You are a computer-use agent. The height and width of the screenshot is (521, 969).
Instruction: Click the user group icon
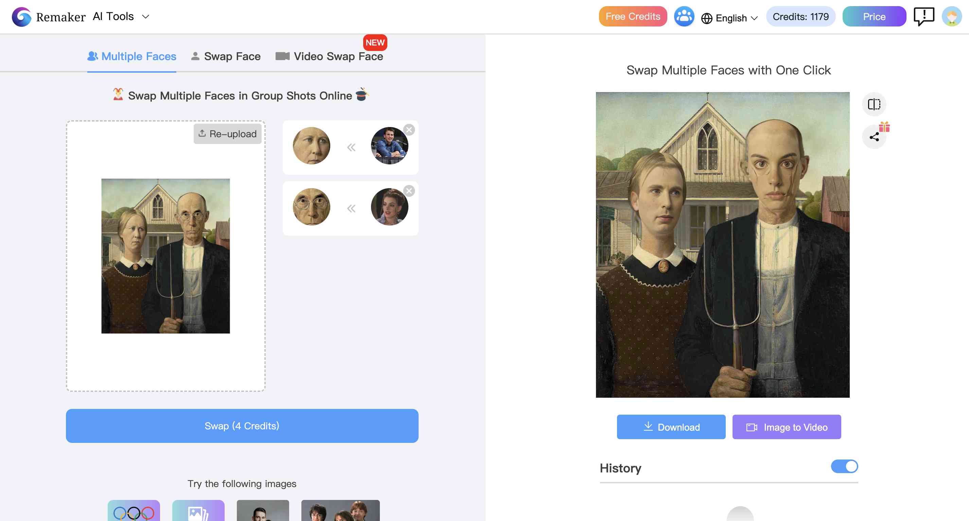[x=684, y=17]
